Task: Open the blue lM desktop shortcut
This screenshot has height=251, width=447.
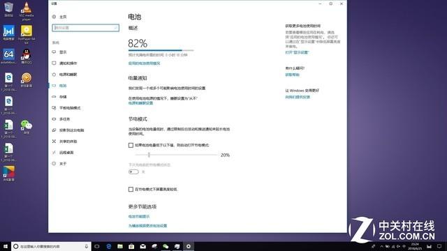Action: click(x=8, y=33)
